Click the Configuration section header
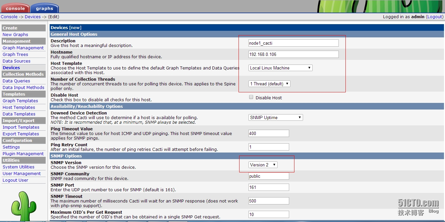Image resolution: width=445 pixels, height=222 pixels. click(x=23, y=140)
